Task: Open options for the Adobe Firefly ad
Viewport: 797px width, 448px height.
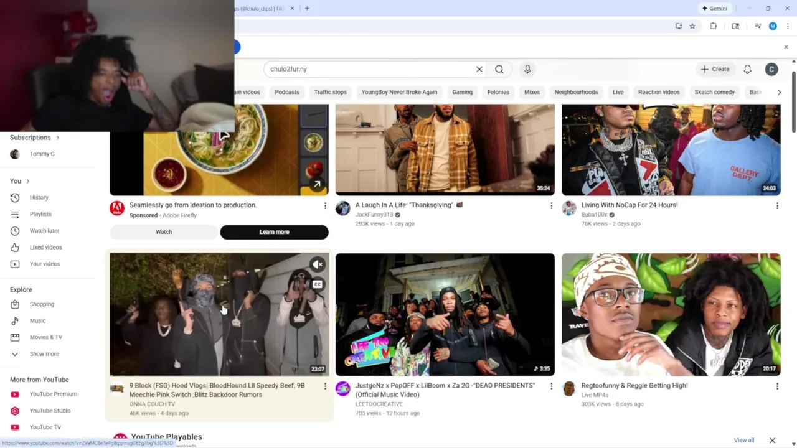Action: click(x=325, y=205)
